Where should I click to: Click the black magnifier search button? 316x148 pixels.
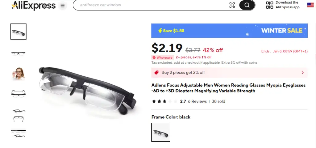point(247,5)
